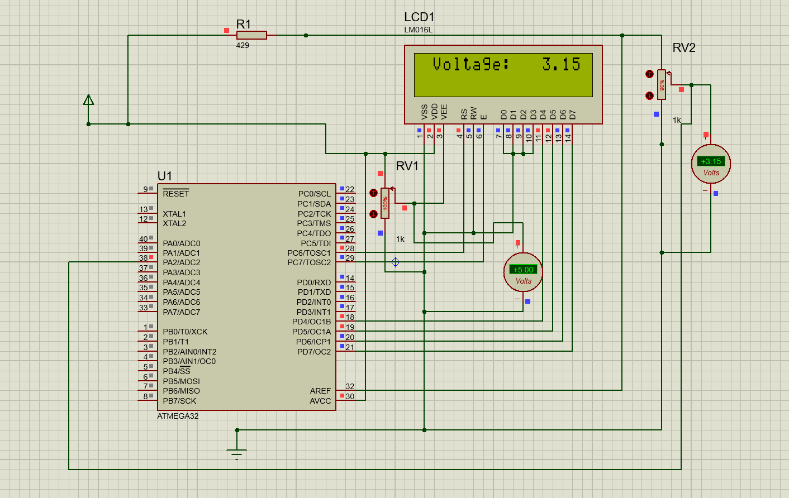Click the voltmeter reading +3.15
789x498 pixels.
pos(711,164)
